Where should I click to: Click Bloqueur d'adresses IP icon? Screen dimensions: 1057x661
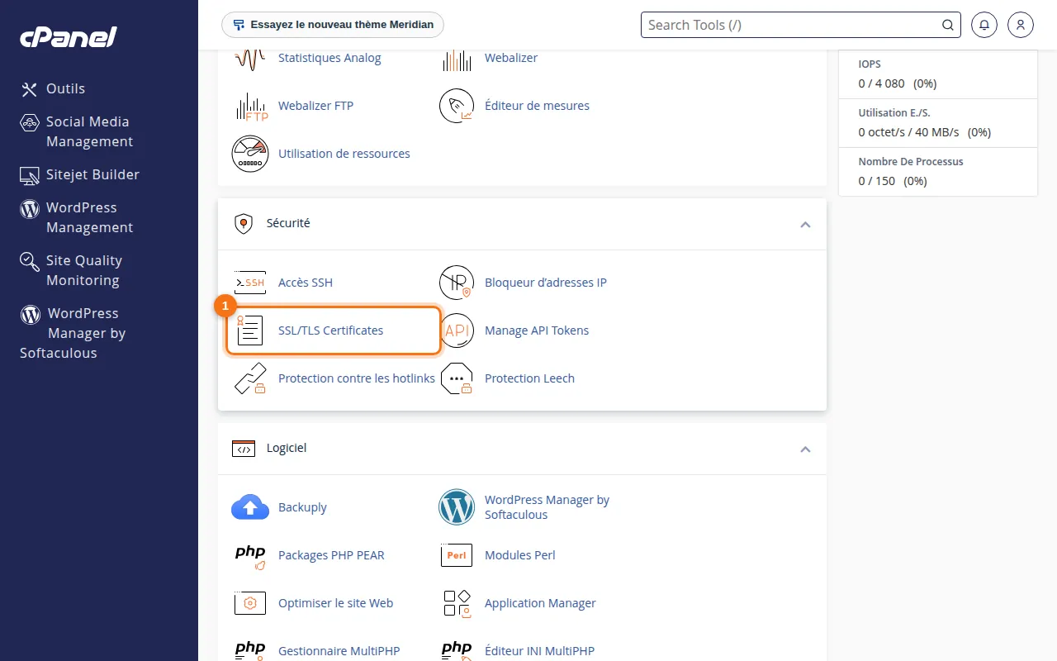click(457, 283)
